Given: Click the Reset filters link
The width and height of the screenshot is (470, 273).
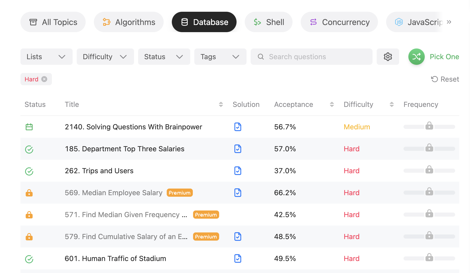Looking at the screenshot, I should click(x=445, y=79).
